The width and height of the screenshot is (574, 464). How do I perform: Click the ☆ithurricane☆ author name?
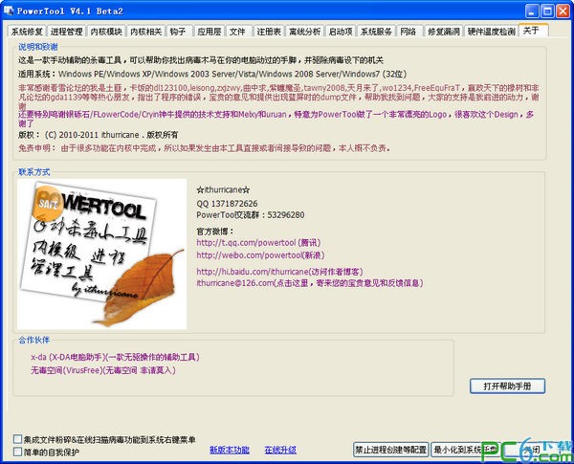223,189
